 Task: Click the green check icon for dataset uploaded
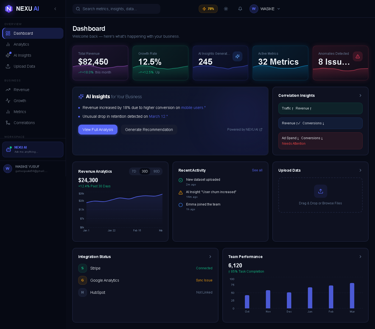[181, 180]
